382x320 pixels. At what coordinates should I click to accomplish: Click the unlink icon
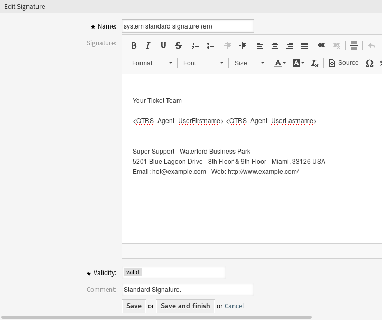[337, 45]
